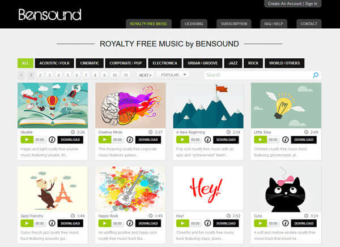Play the Cute track
340x247 pixels.
click(x=260, y=223)
